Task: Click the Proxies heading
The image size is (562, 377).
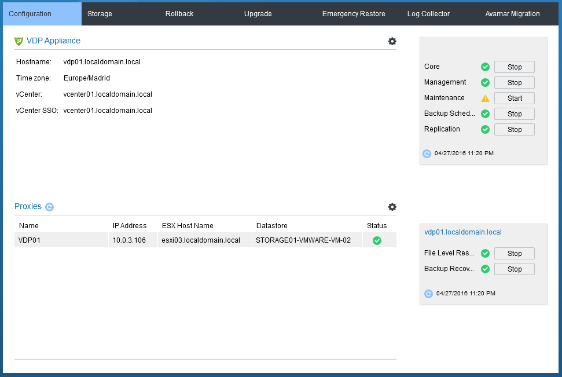Action: 28,206
